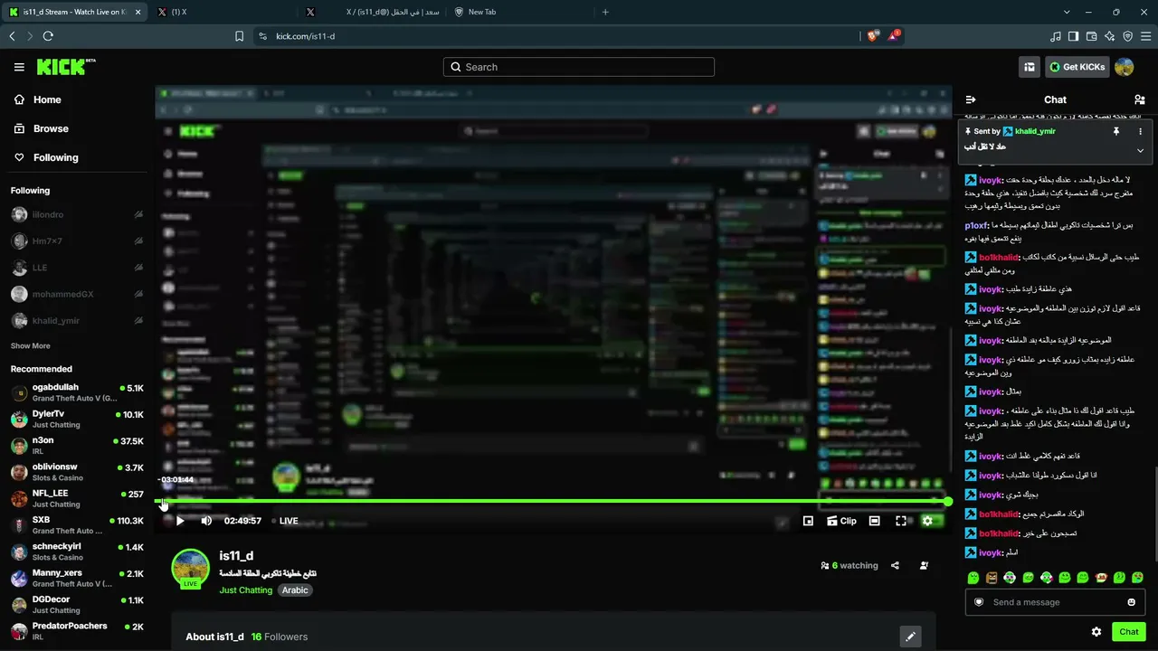The width and height of the screenshot is (1158, 651).
Task: Click the Kick Search box
Action: click(x=579, y=67)
